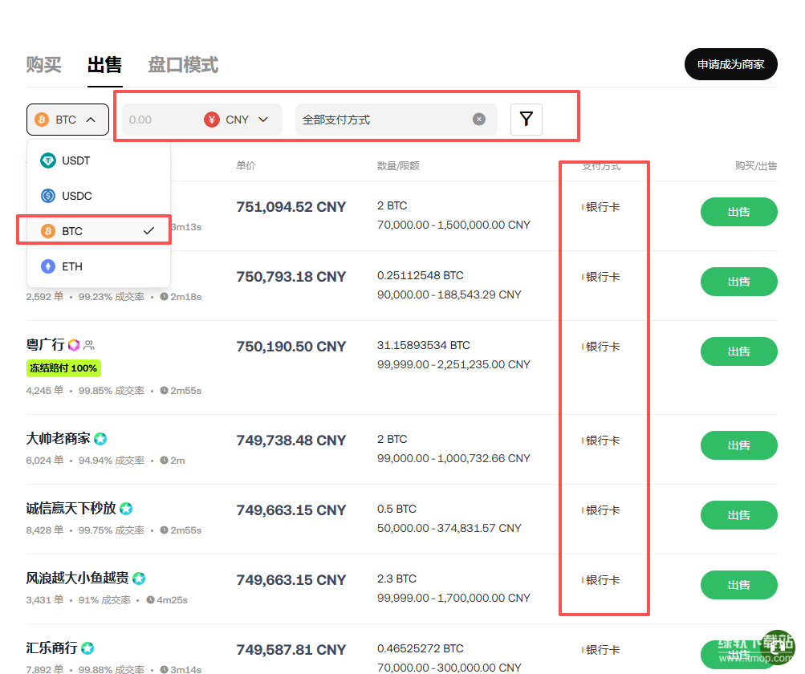Clear the payment method filter with the X icon
The image size is (805, 674).
pos(479,120)
